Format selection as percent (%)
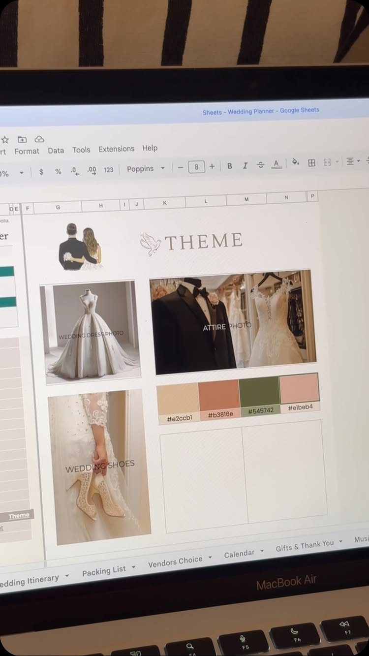 coord(58,171)
